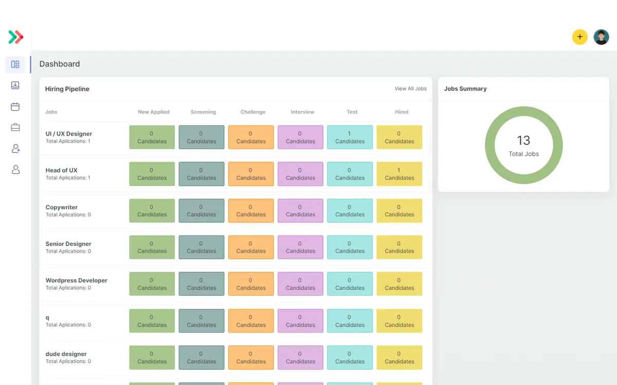
Task: Click Copywriter Hired candidates box
Action: pos(400,210)
